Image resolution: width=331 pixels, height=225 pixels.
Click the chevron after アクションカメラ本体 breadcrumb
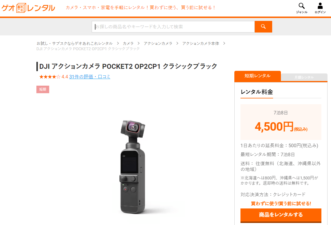point(224,43)
